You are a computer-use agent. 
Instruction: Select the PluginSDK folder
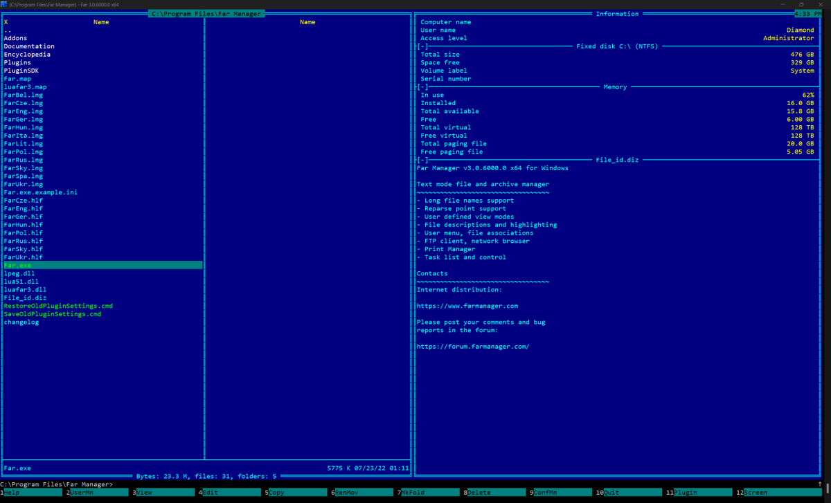tap(102, 71)
